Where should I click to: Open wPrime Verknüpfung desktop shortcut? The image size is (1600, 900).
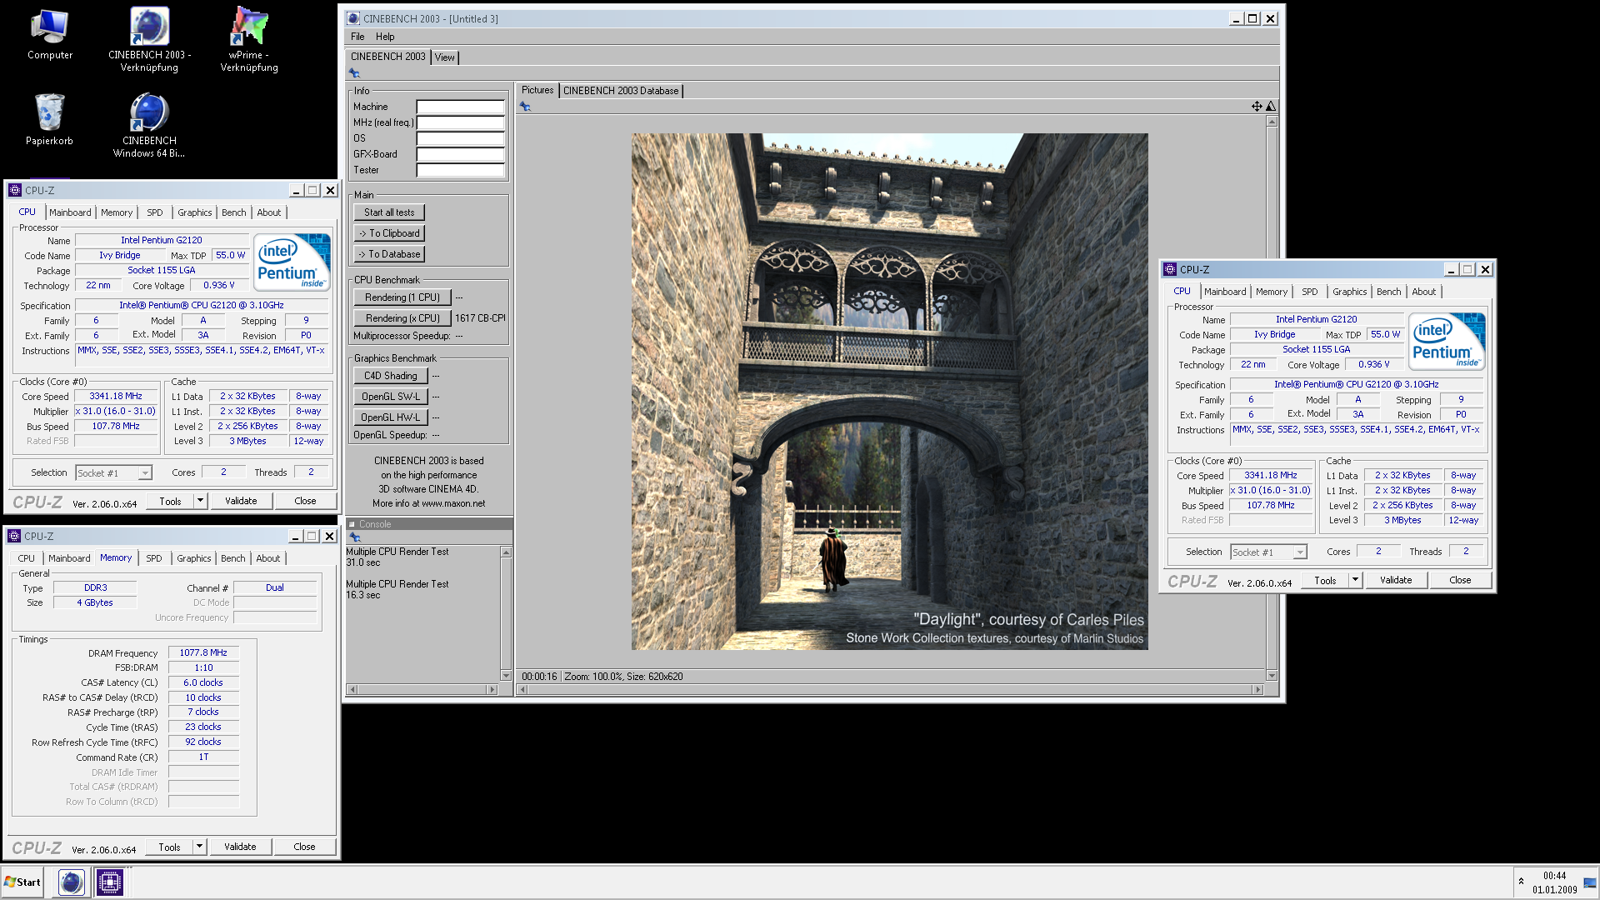(249, 40)
